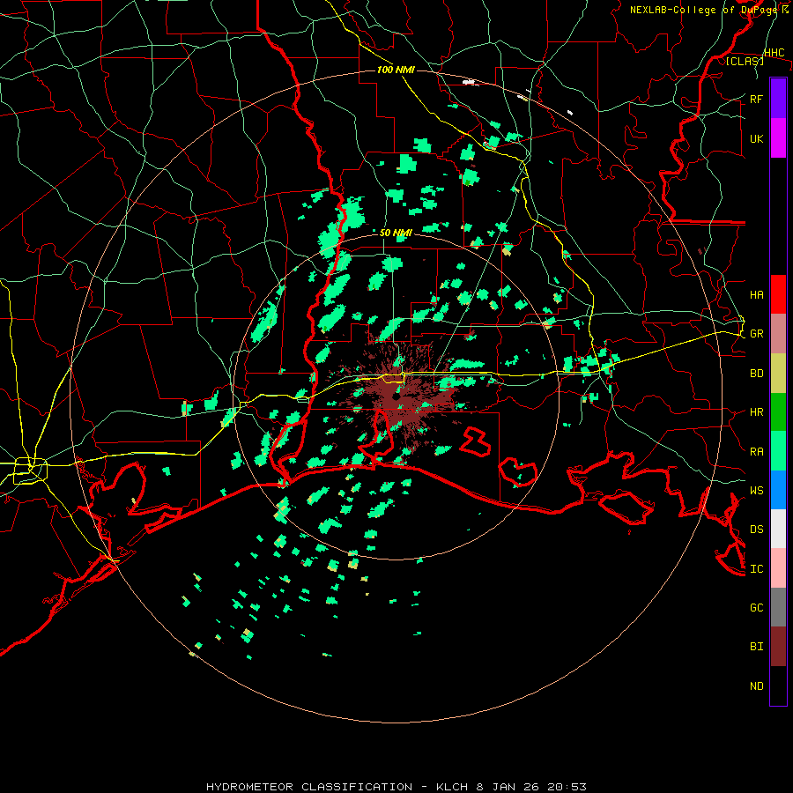This screenshot has height=793, width=793.
Task: Pick the RA bright green legend swatch
Action: (778, 451)
